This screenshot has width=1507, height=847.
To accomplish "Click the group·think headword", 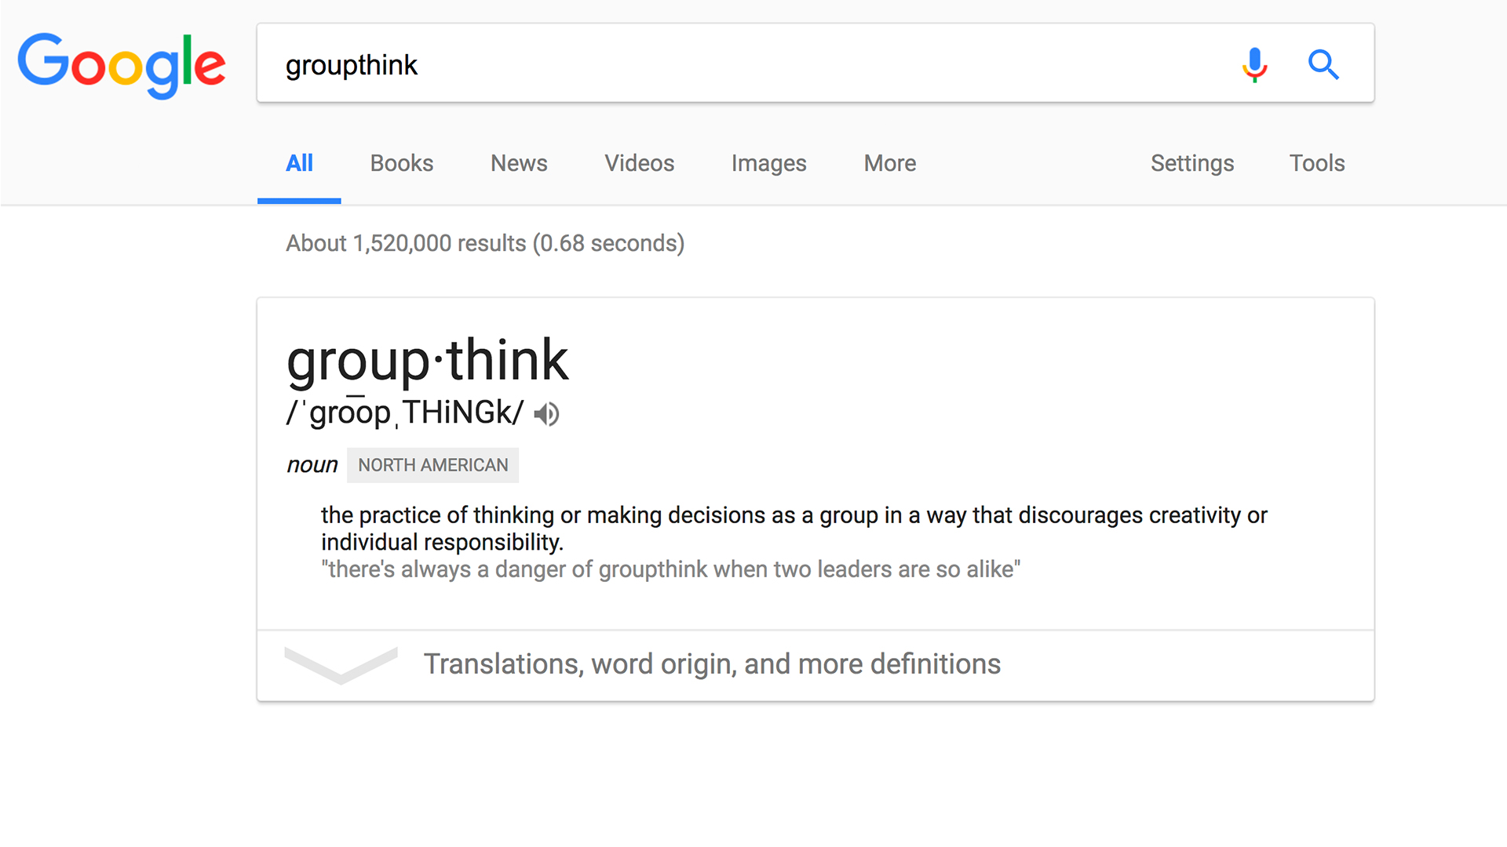I will (x=428, y=361).
